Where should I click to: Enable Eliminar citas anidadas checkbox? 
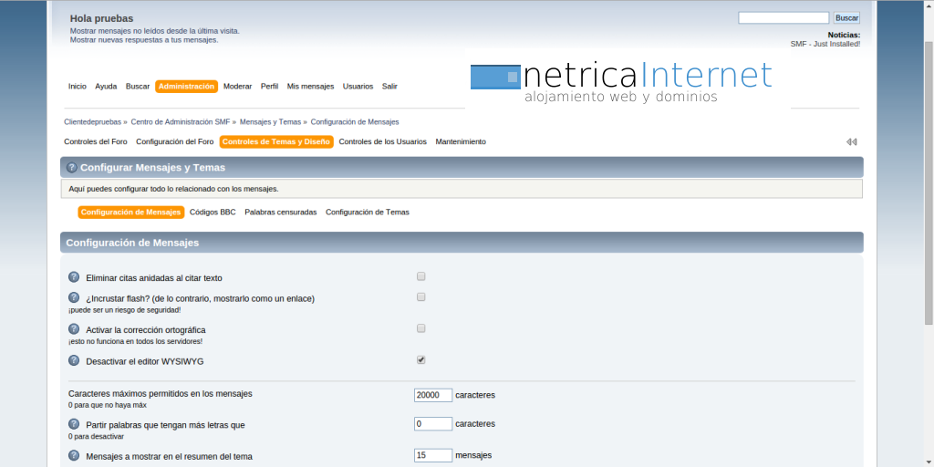coord(420,276)
